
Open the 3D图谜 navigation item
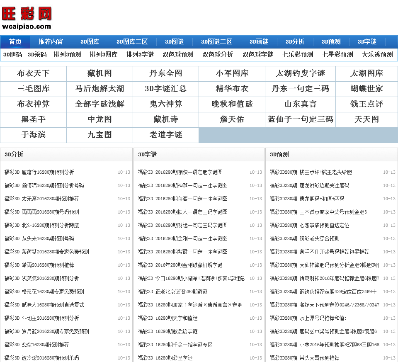click(x=175, y=41)
